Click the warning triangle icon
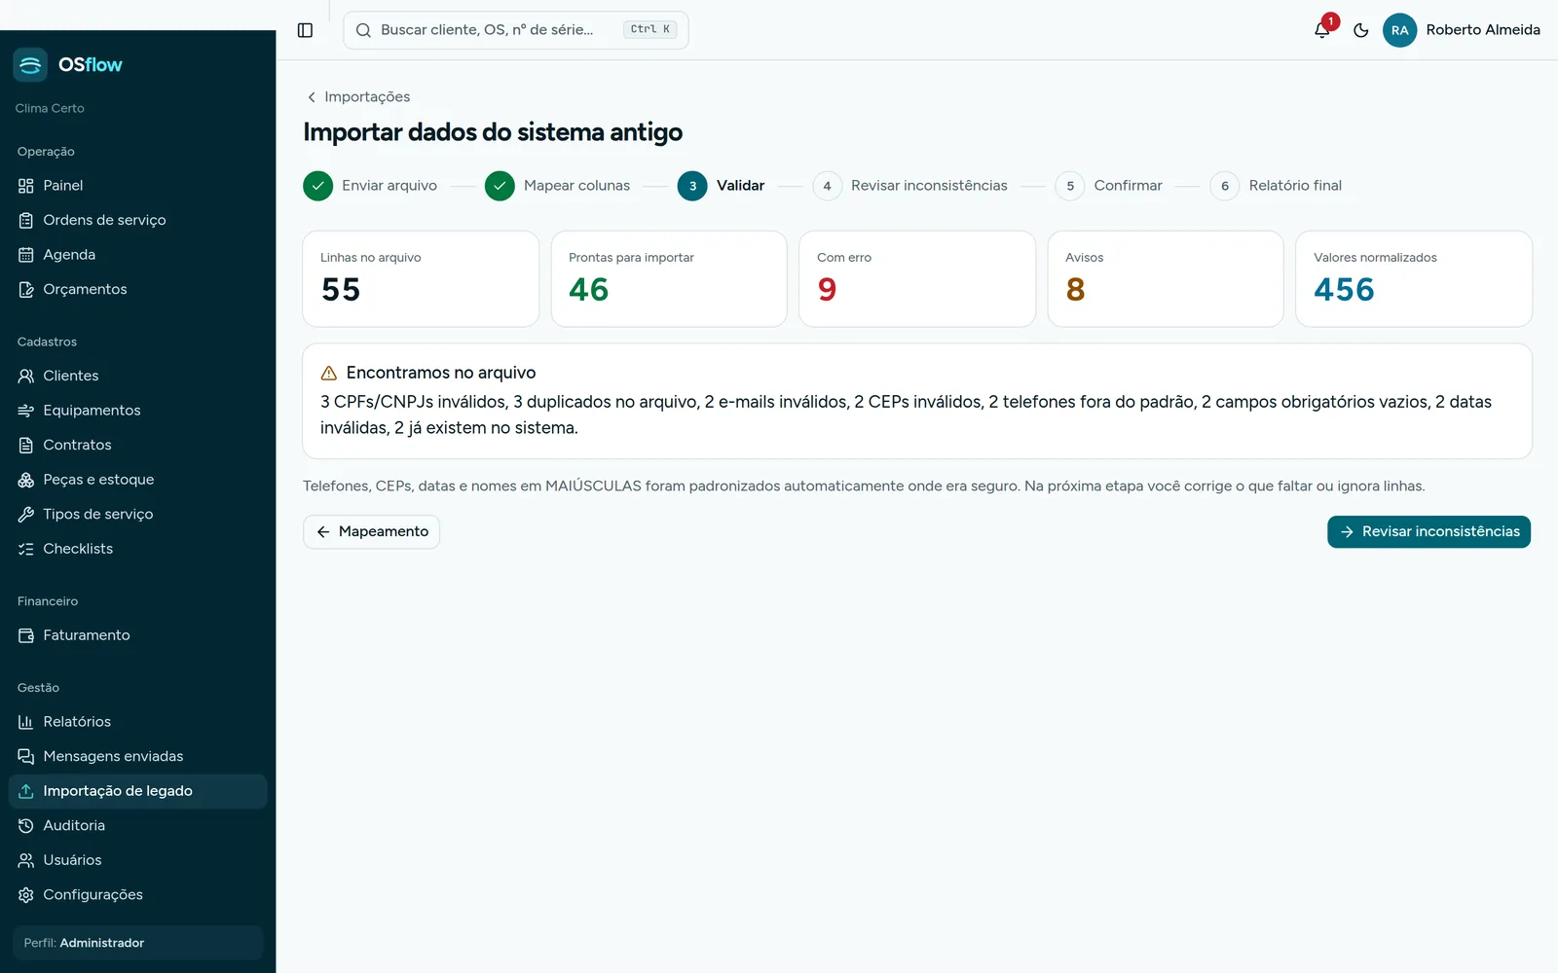 329,373
